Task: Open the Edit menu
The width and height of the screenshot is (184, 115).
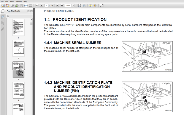Action: (7, 1)
